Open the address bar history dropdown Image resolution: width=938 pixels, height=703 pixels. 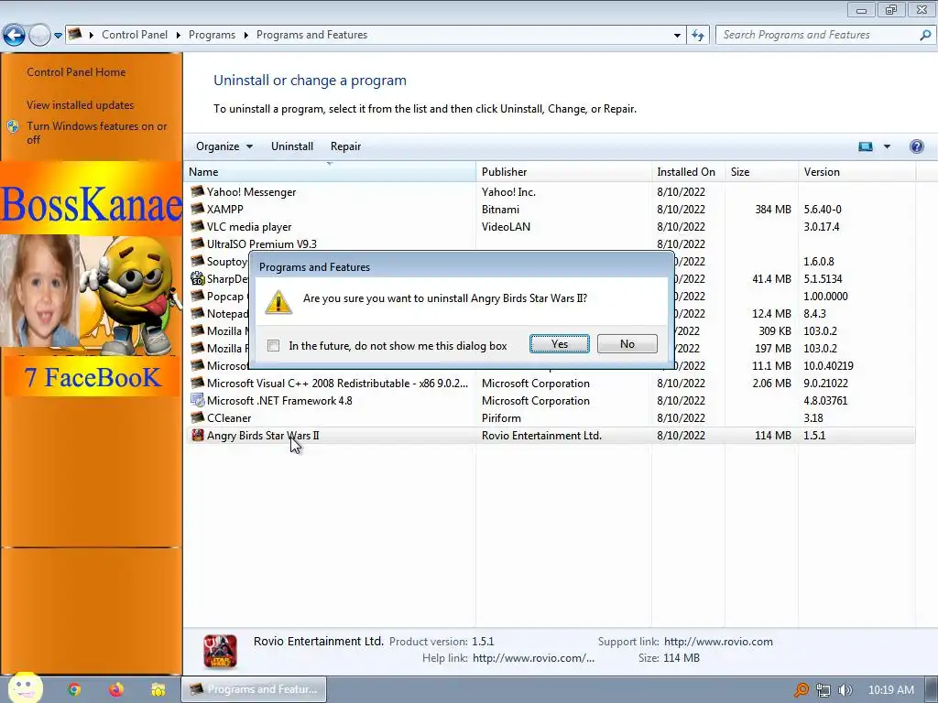click(677, 36)
